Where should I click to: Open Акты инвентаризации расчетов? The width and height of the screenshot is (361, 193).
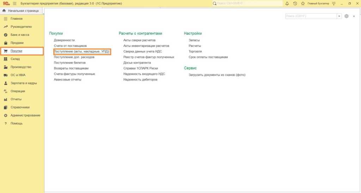tap(146, 46)
